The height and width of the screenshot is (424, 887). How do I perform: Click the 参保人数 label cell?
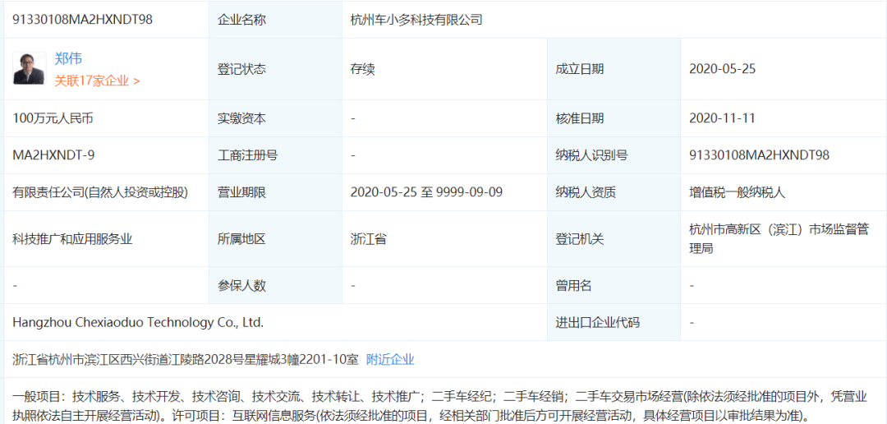(x=275, y=285)
